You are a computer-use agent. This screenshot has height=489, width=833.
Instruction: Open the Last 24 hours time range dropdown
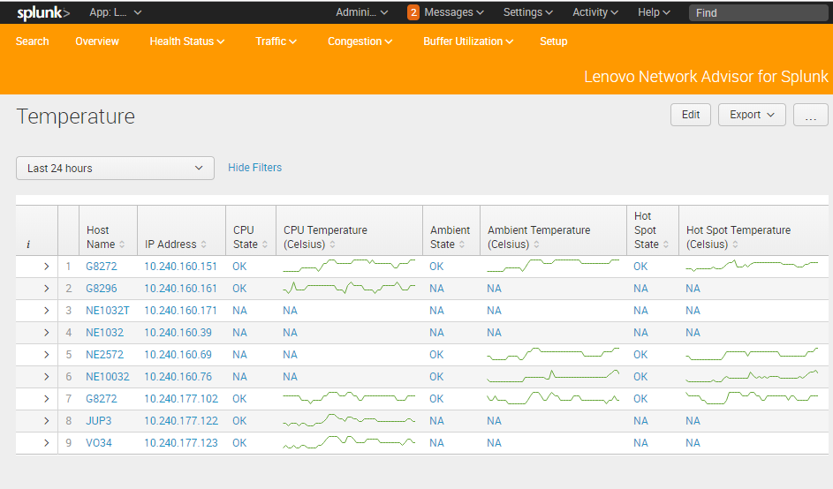point(116,169)
